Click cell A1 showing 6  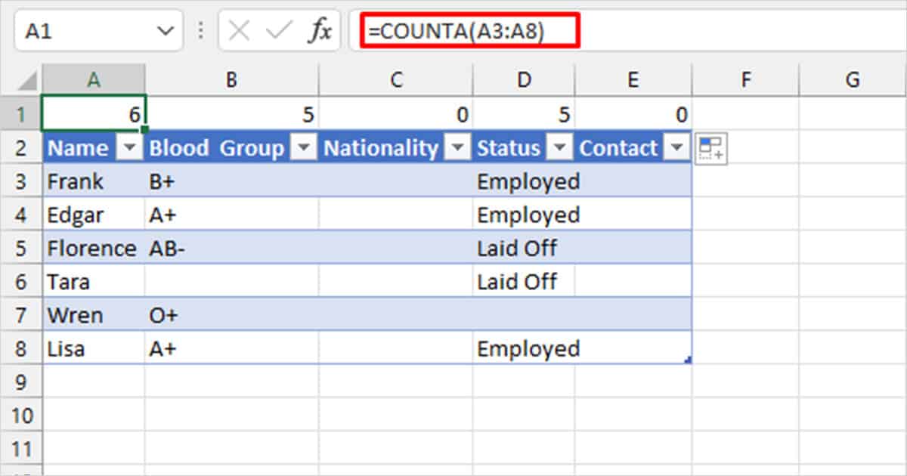[94, 115]
